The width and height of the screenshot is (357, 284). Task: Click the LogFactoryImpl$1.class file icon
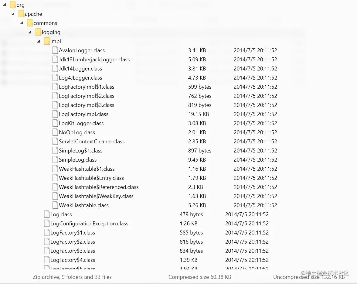(x=55, y=87)
